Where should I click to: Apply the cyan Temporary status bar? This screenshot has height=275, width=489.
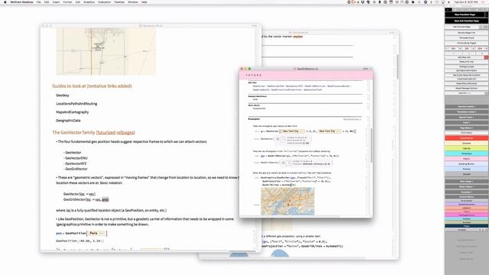click(x=467, y=154)
